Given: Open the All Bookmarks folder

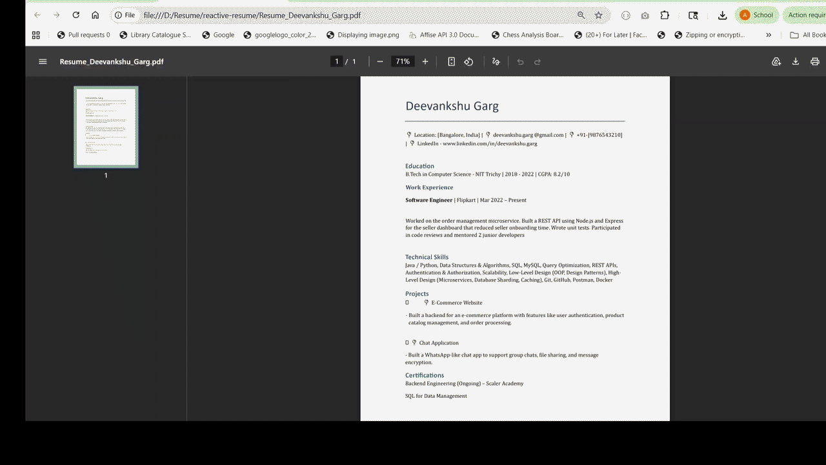Looking at the screenshot, I should pyautogui.click(x=808, y=35).
